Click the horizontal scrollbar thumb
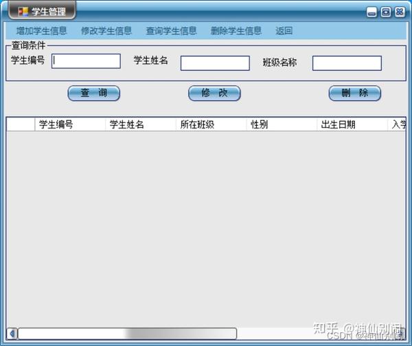Screen dimensions: 412x346 (x=128, y=334)
